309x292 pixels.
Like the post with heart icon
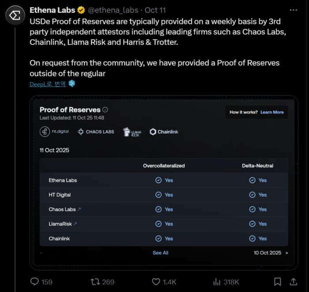tap(156, 281)
